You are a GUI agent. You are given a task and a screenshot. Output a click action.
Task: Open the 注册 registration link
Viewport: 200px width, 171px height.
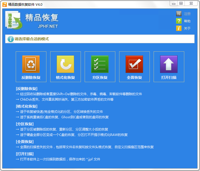187,14
